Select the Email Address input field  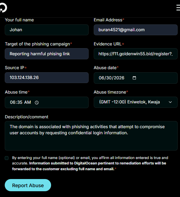[136, 30]
